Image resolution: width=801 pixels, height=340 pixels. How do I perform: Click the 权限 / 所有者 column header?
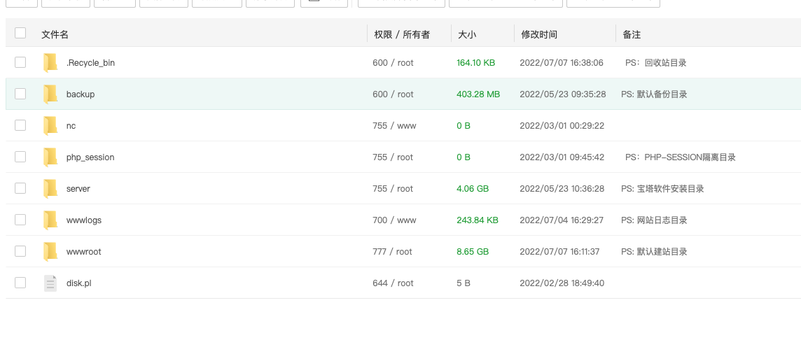tap(402, 35)
